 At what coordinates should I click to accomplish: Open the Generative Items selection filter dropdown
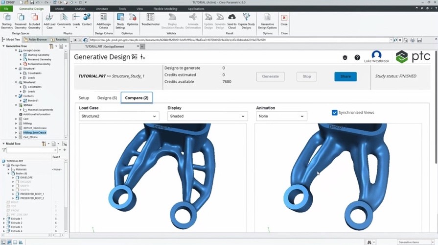point(416,242)
